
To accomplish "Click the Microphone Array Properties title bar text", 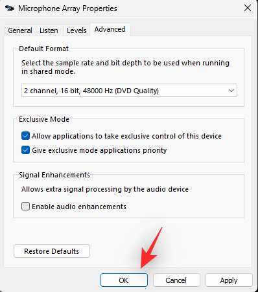I will [67, 8].
